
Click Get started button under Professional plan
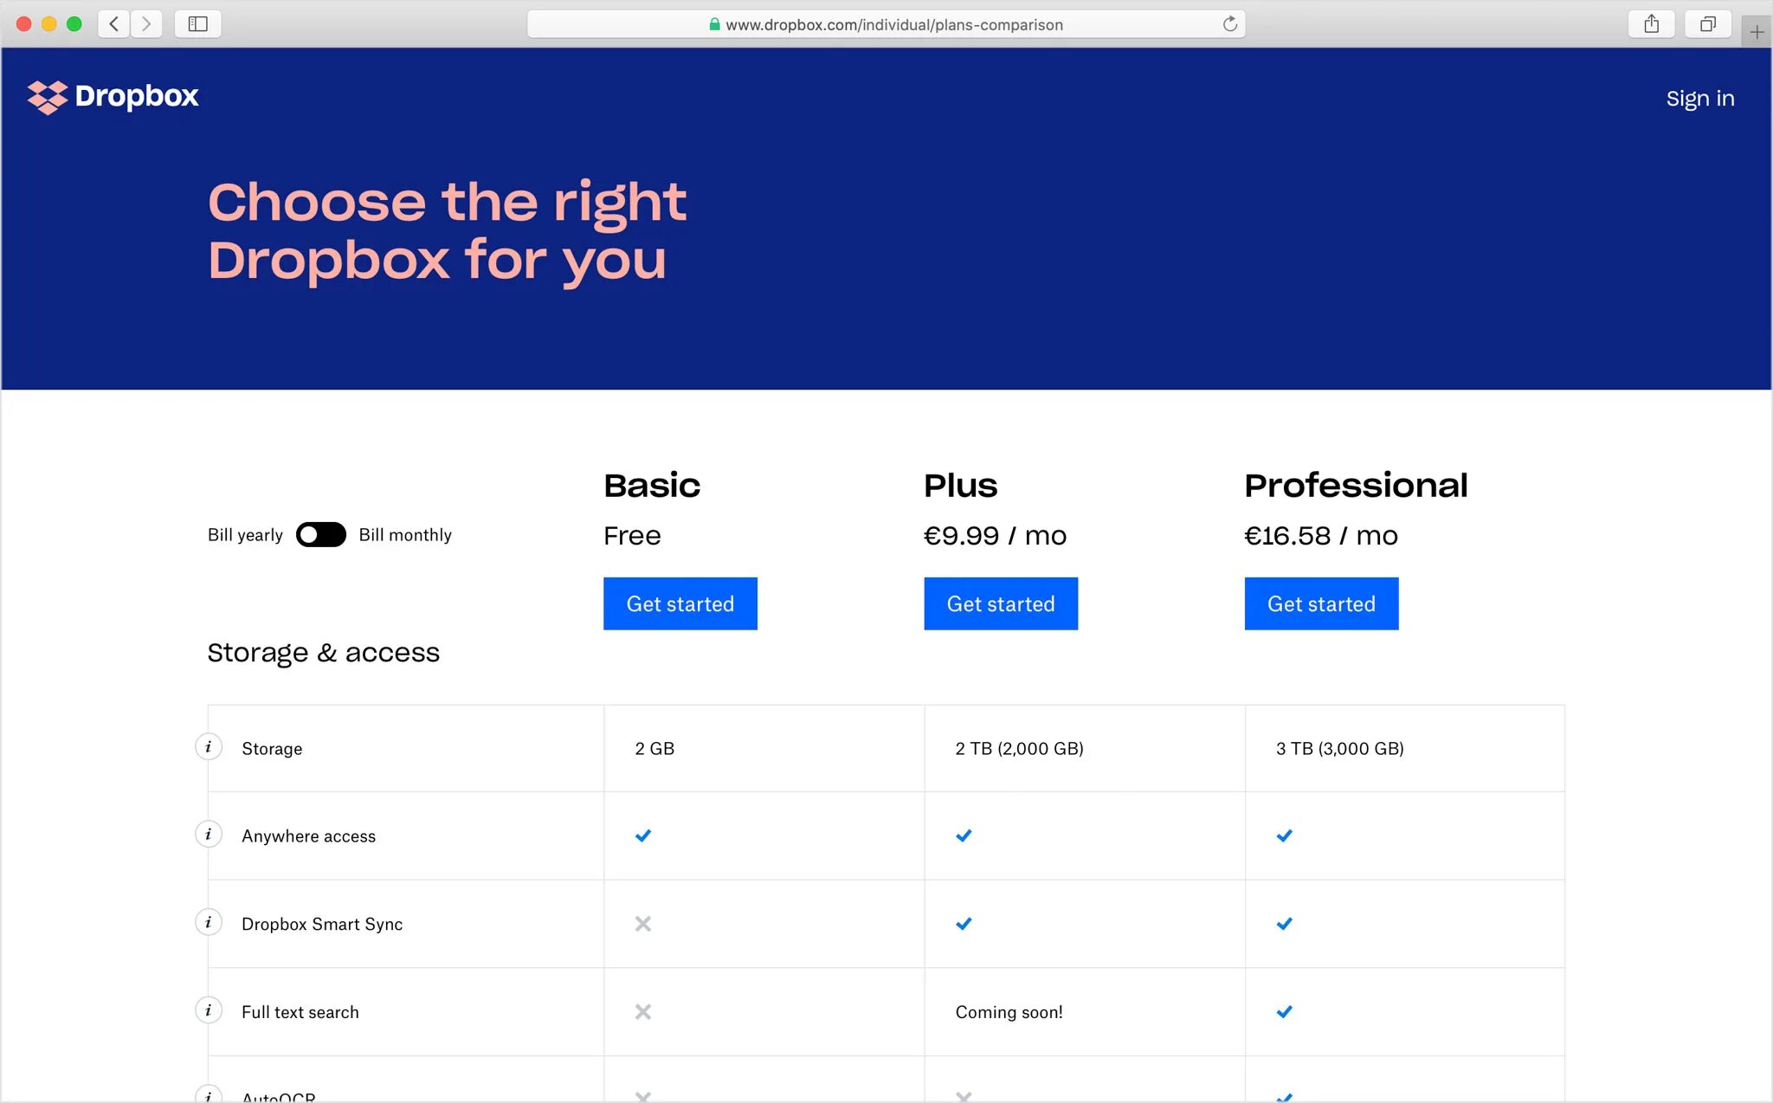[x=1322, y=603]
